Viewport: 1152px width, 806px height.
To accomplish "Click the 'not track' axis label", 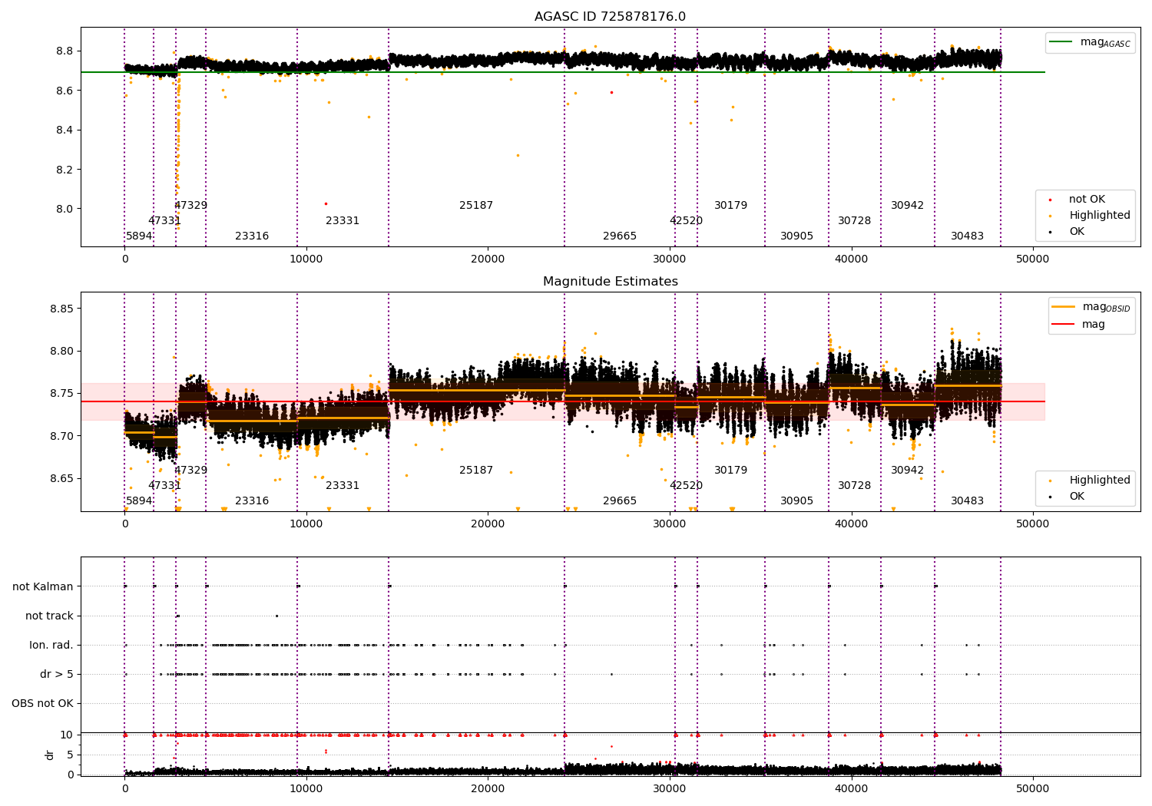I will coord(49,616).
